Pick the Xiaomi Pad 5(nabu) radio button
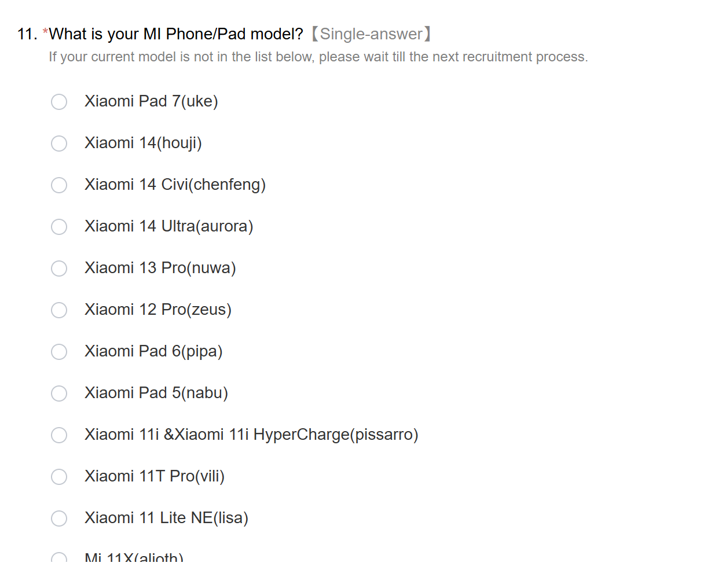 point(59,394)
